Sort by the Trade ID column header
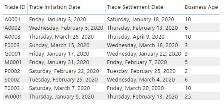This screenshot has width=224, height=104. click(x=15, y=7)
